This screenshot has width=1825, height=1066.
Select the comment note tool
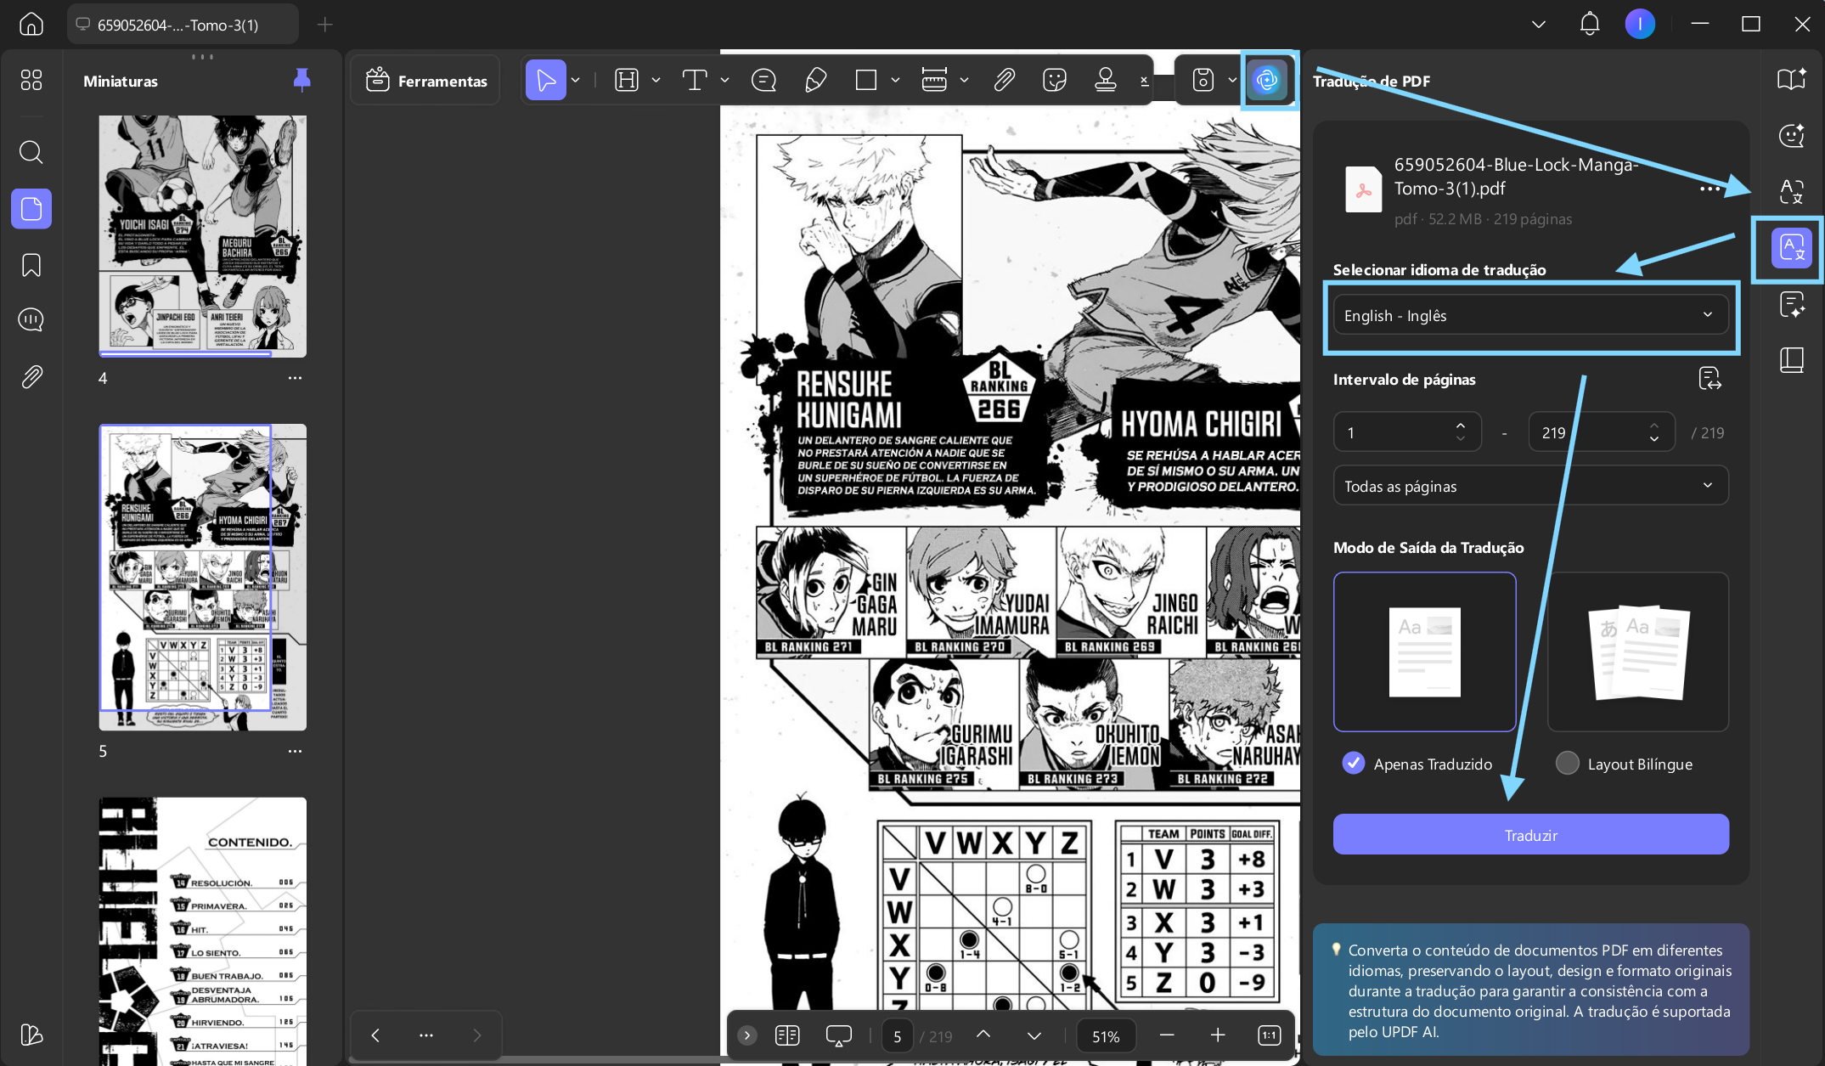click(x=763, y=81)
